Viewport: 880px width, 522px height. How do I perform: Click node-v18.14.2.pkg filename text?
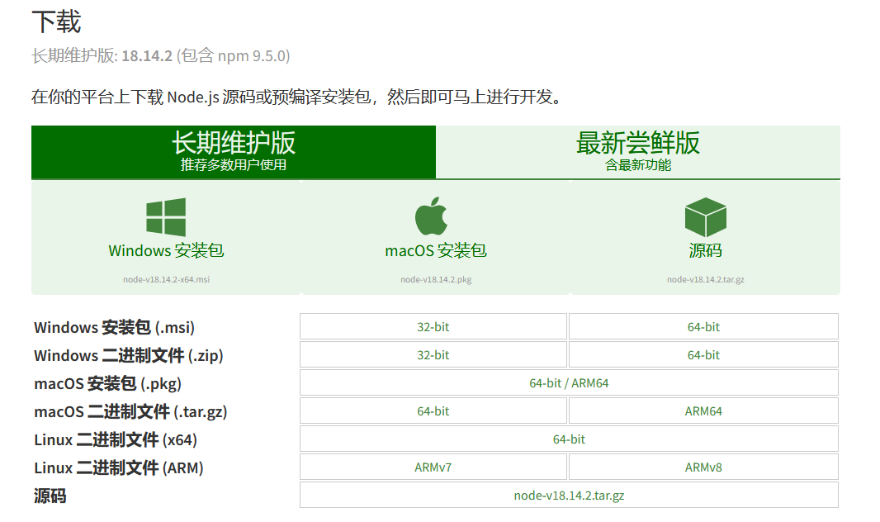436,279
